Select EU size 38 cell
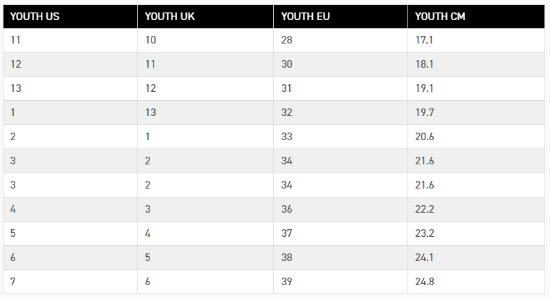The height and width of the screenshot is (299, 550). tap(340, 258)
